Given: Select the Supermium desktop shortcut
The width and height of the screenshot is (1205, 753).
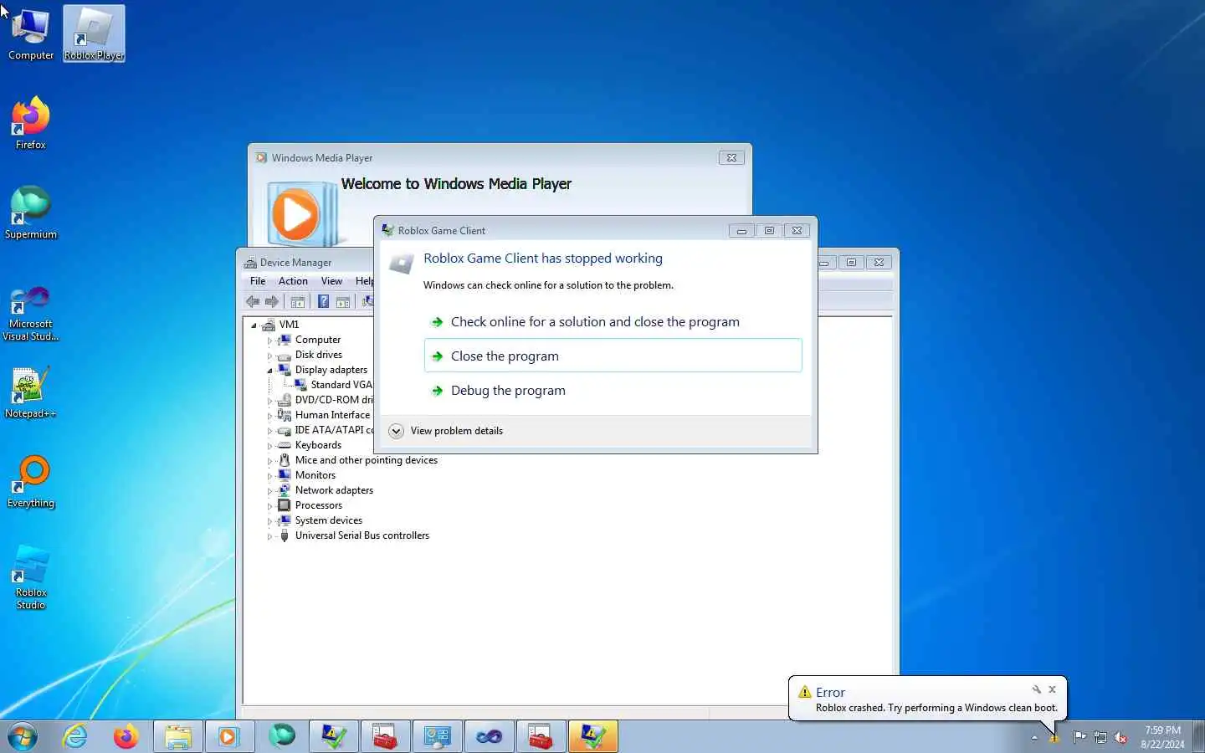Looking at the screenshot, I should click(31, 213).
